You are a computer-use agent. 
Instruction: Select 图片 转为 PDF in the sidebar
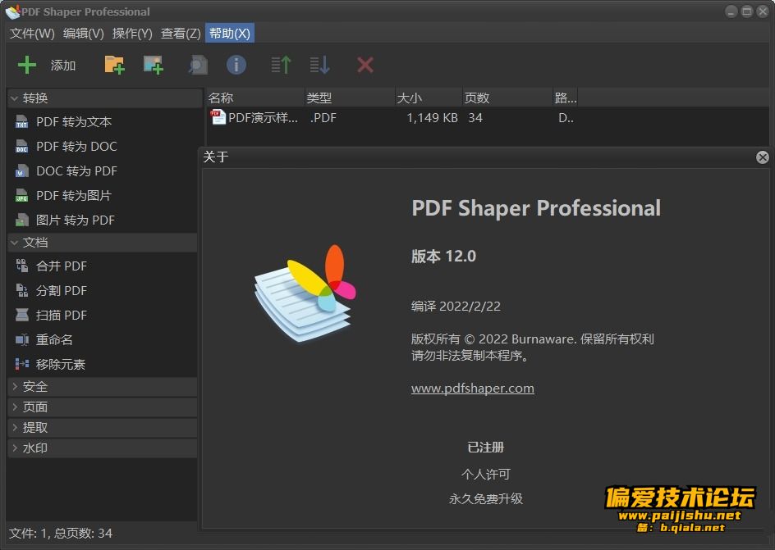(x=76, y=220)
